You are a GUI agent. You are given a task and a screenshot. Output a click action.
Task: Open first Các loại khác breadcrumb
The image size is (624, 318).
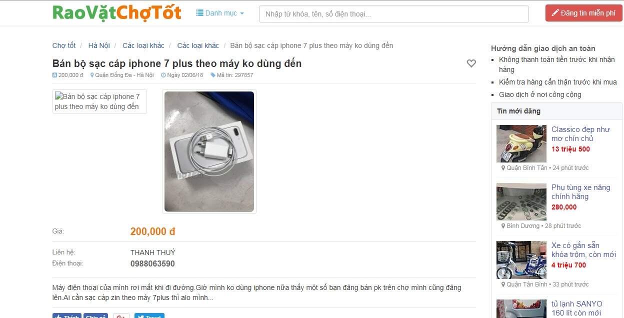(143, 45)
